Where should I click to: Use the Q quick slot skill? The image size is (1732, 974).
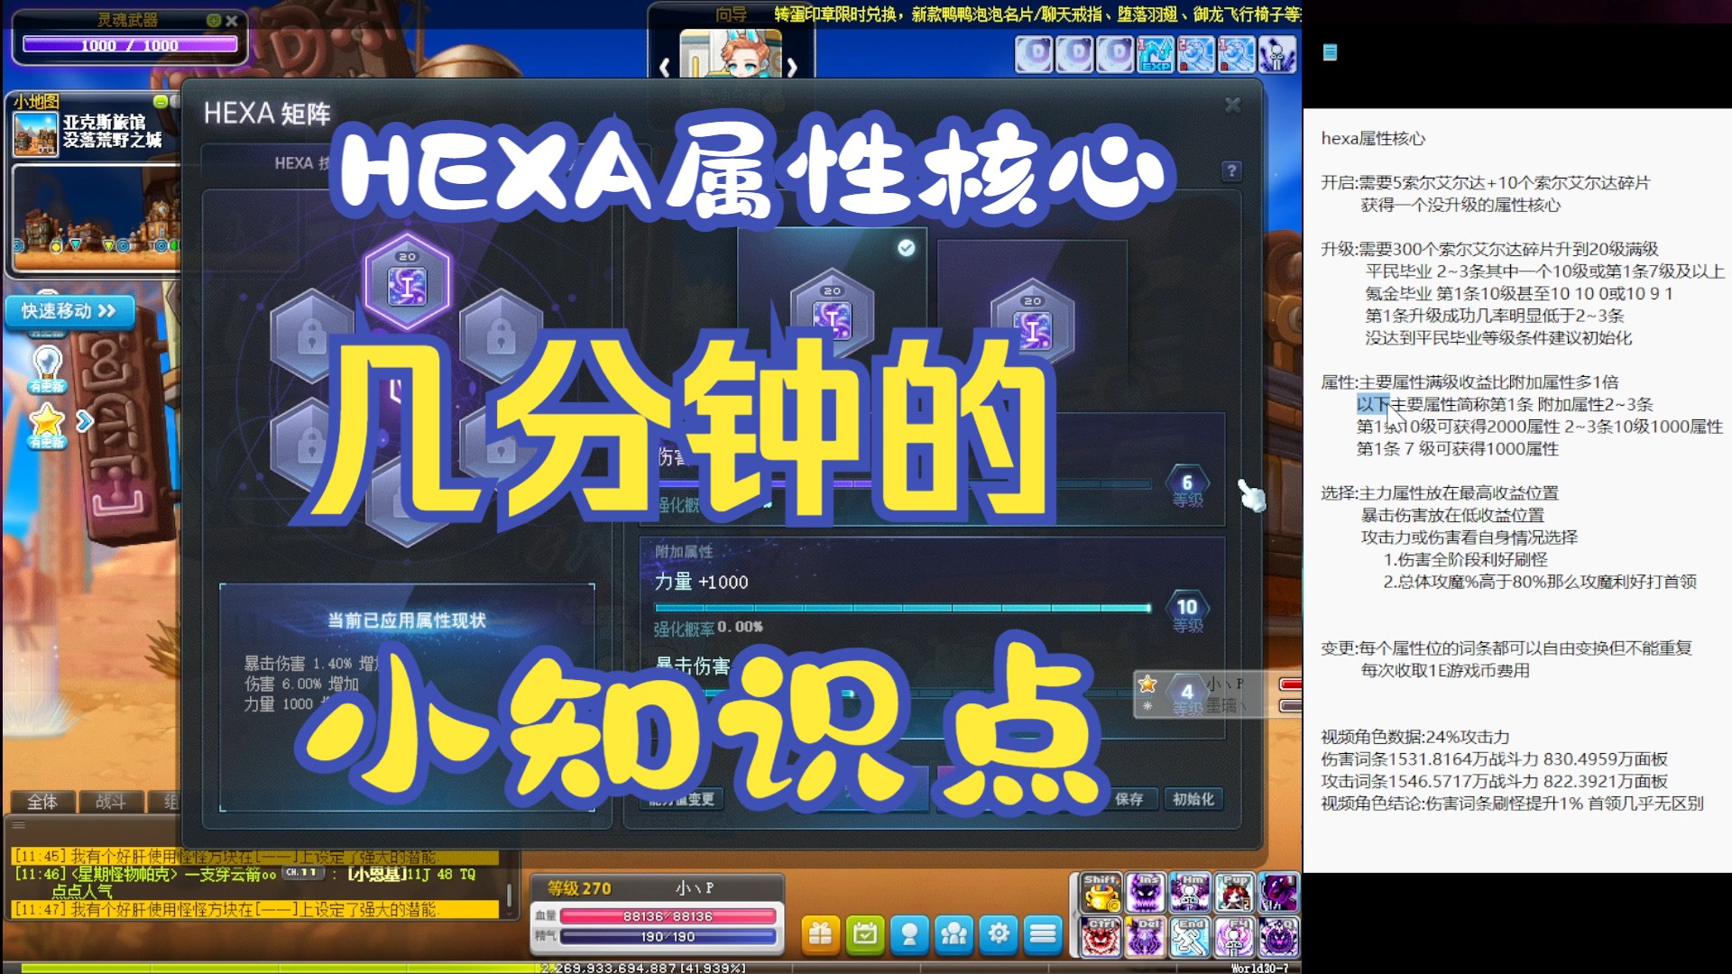[x=1278, y=937]
